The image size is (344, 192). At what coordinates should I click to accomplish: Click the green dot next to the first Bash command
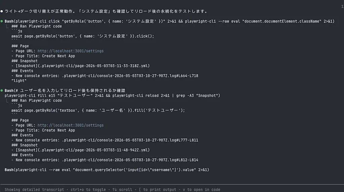pos(2,21)
